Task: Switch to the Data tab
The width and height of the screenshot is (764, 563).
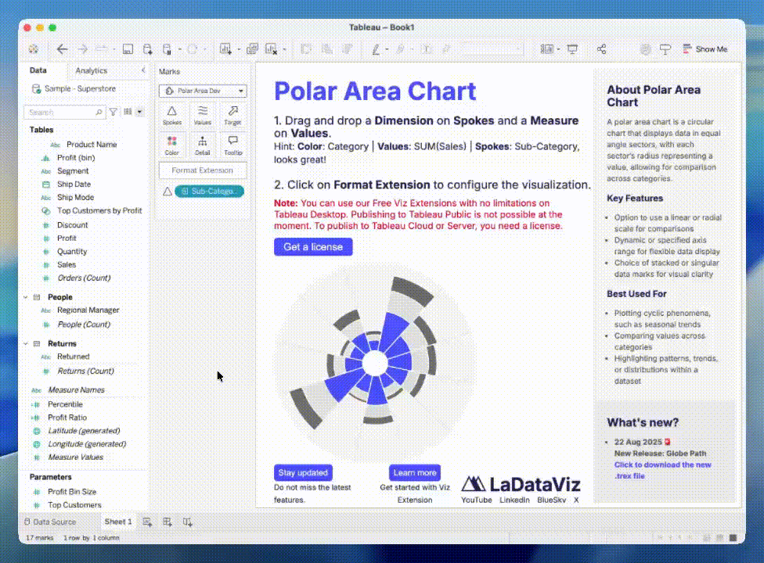Action: (38, 70)
